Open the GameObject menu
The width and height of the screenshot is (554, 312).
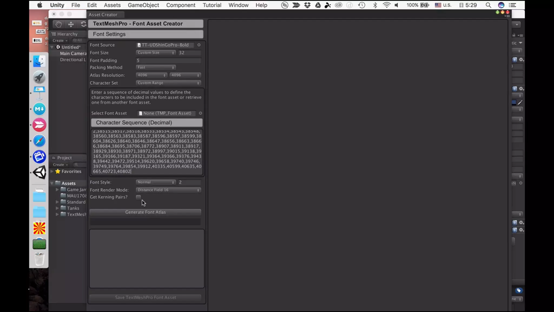[143, 5]
